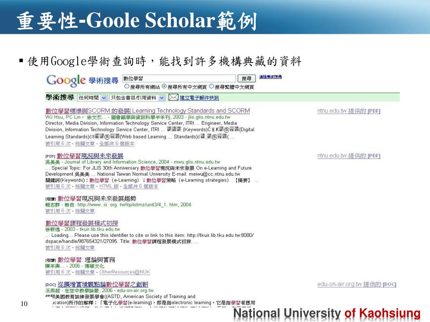Open the 只包含書目/引用資料 dropdown

tap(137, 98)
